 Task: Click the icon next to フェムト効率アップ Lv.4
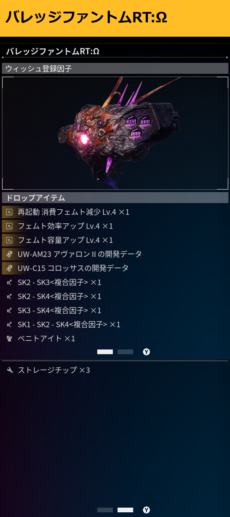[9, 226]
